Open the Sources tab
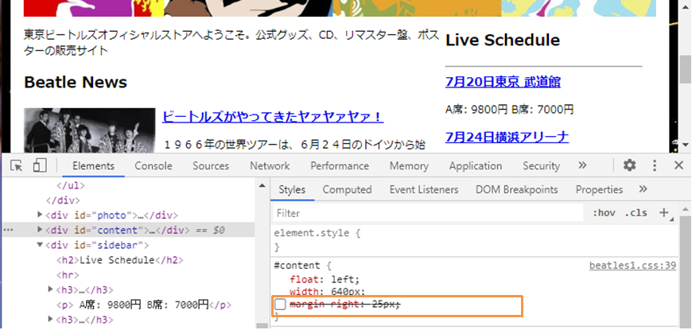This screenshot has width=692, height=330. (211, 166)
